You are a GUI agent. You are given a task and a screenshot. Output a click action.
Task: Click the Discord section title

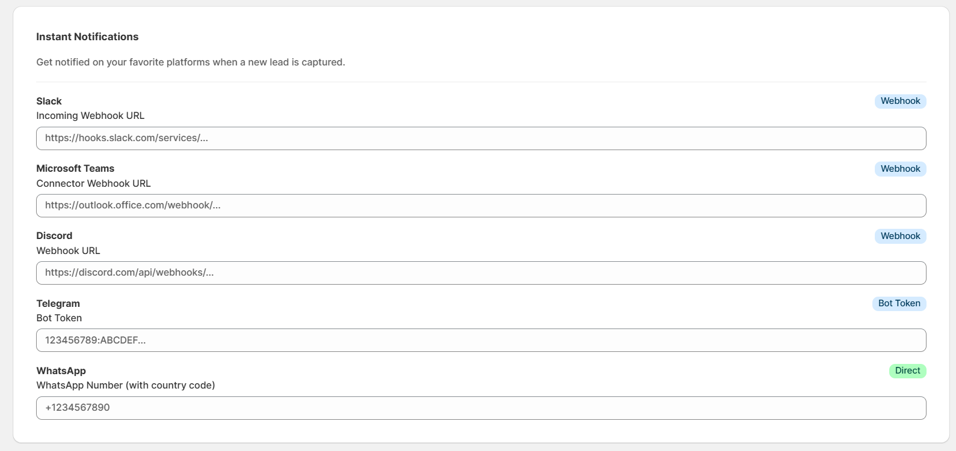click(x=54, y=235)
